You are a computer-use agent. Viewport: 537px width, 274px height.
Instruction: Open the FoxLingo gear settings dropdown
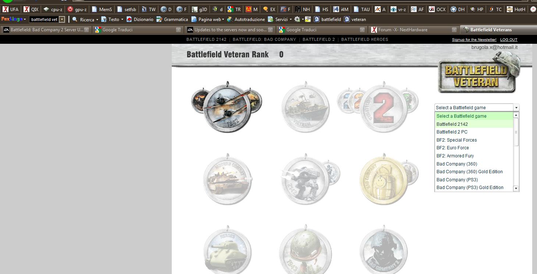pos(299,19)
